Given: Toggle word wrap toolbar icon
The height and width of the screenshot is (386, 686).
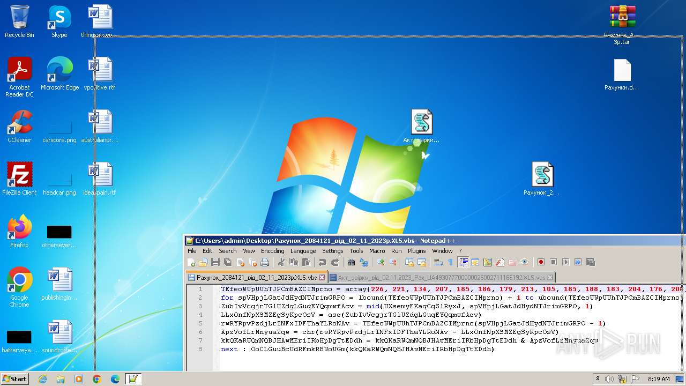Looking at the screenshot, I should 437,262.
